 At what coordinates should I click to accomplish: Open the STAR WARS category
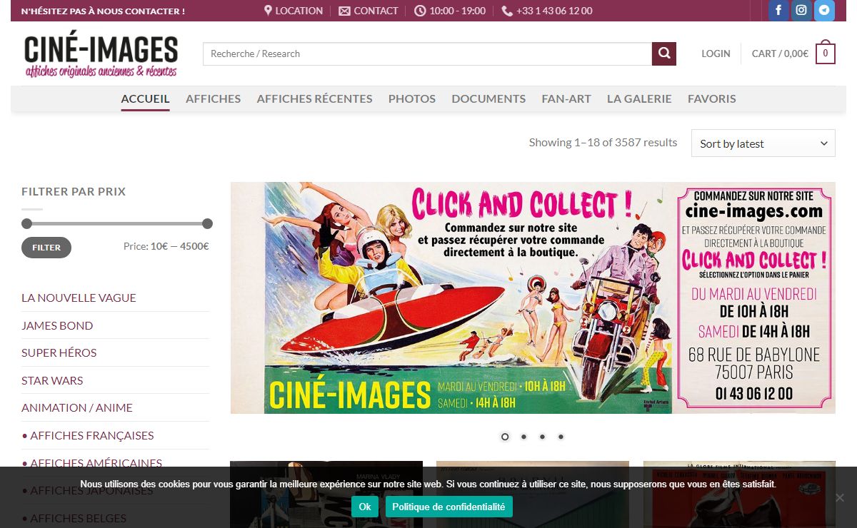tap(52, 380)
